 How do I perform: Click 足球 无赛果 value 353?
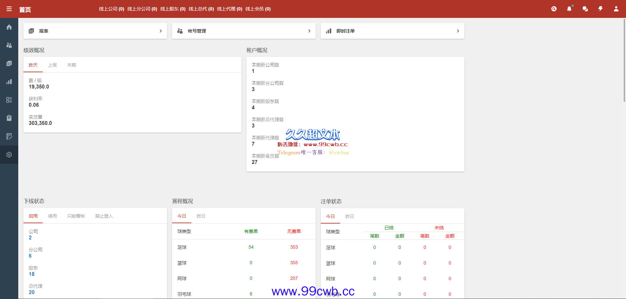coord(294,247)
